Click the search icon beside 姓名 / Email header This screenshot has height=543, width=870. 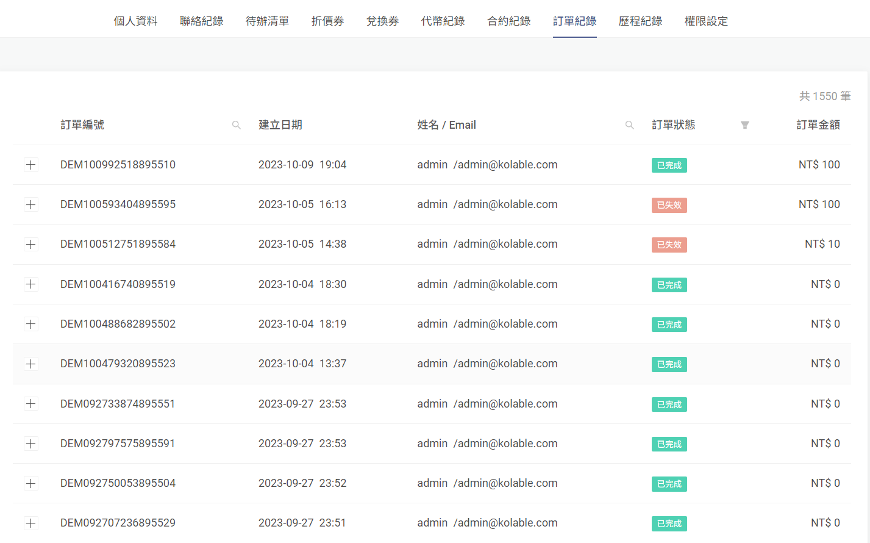pyautogui.click(x=630, y=125)
